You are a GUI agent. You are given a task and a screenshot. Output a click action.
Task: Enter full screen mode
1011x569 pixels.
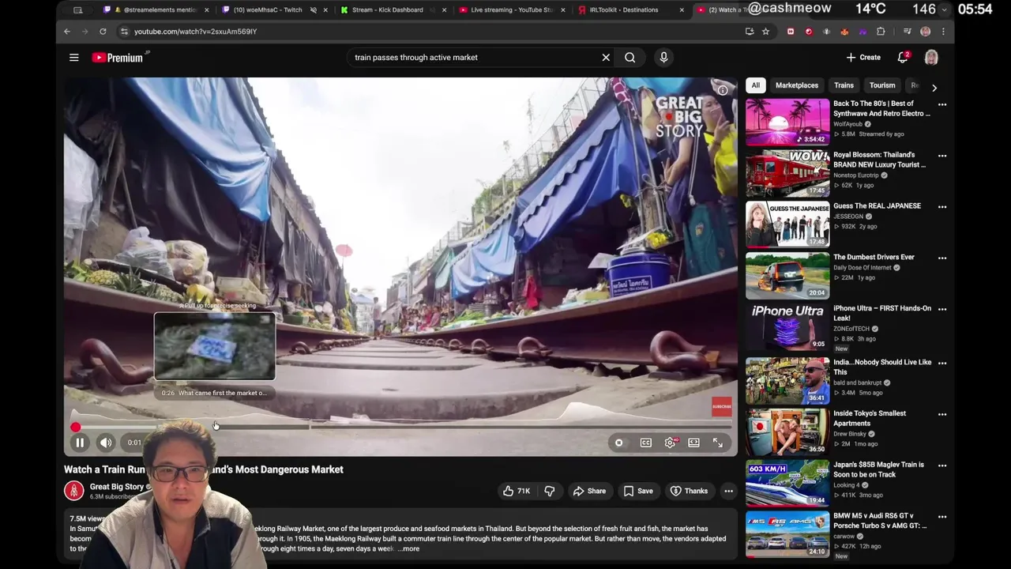tap(717, 443)
